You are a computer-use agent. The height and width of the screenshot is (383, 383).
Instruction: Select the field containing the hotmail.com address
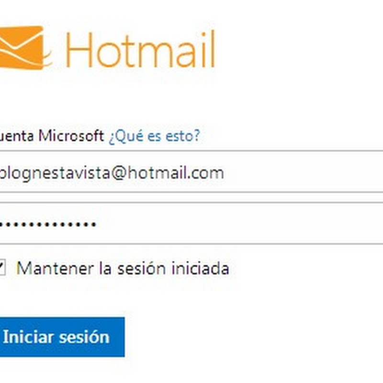(x=191, y=172)
